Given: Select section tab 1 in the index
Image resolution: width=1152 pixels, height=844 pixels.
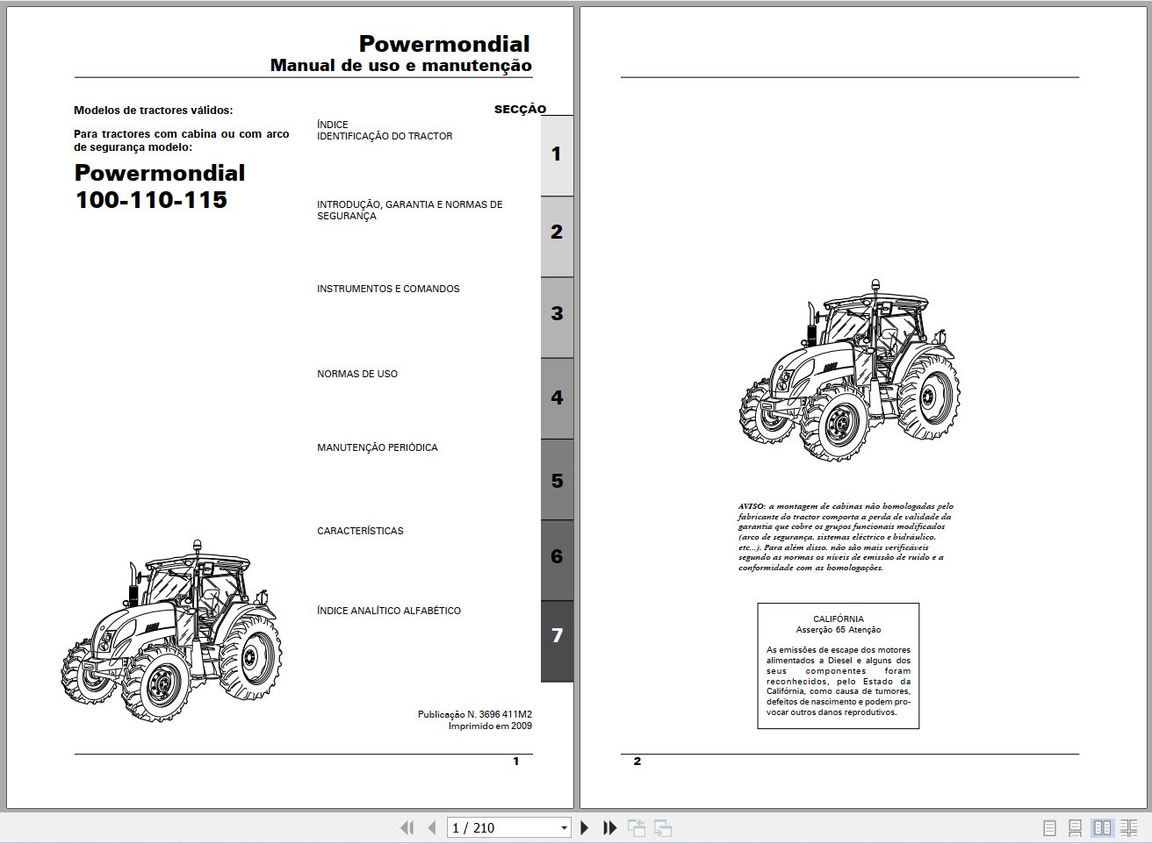Looking at the screenshot, I should 556,154.
